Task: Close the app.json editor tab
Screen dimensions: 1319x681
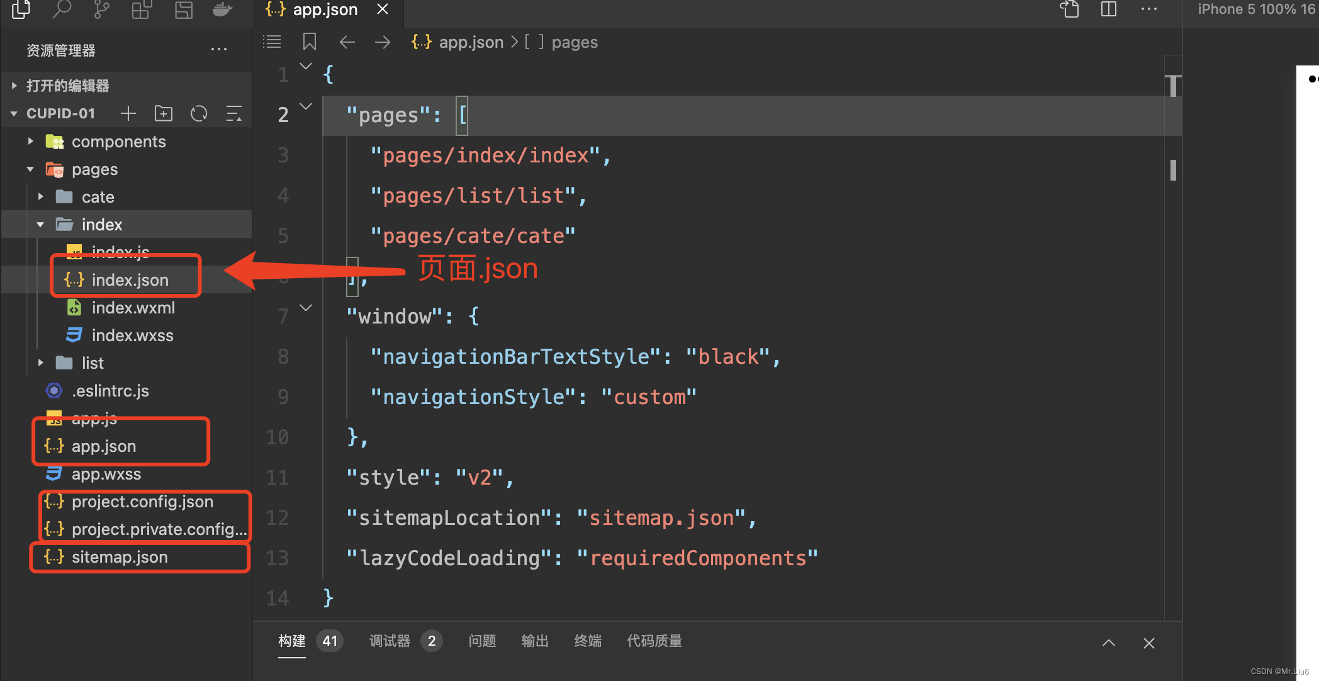Action: coord(383,9)
